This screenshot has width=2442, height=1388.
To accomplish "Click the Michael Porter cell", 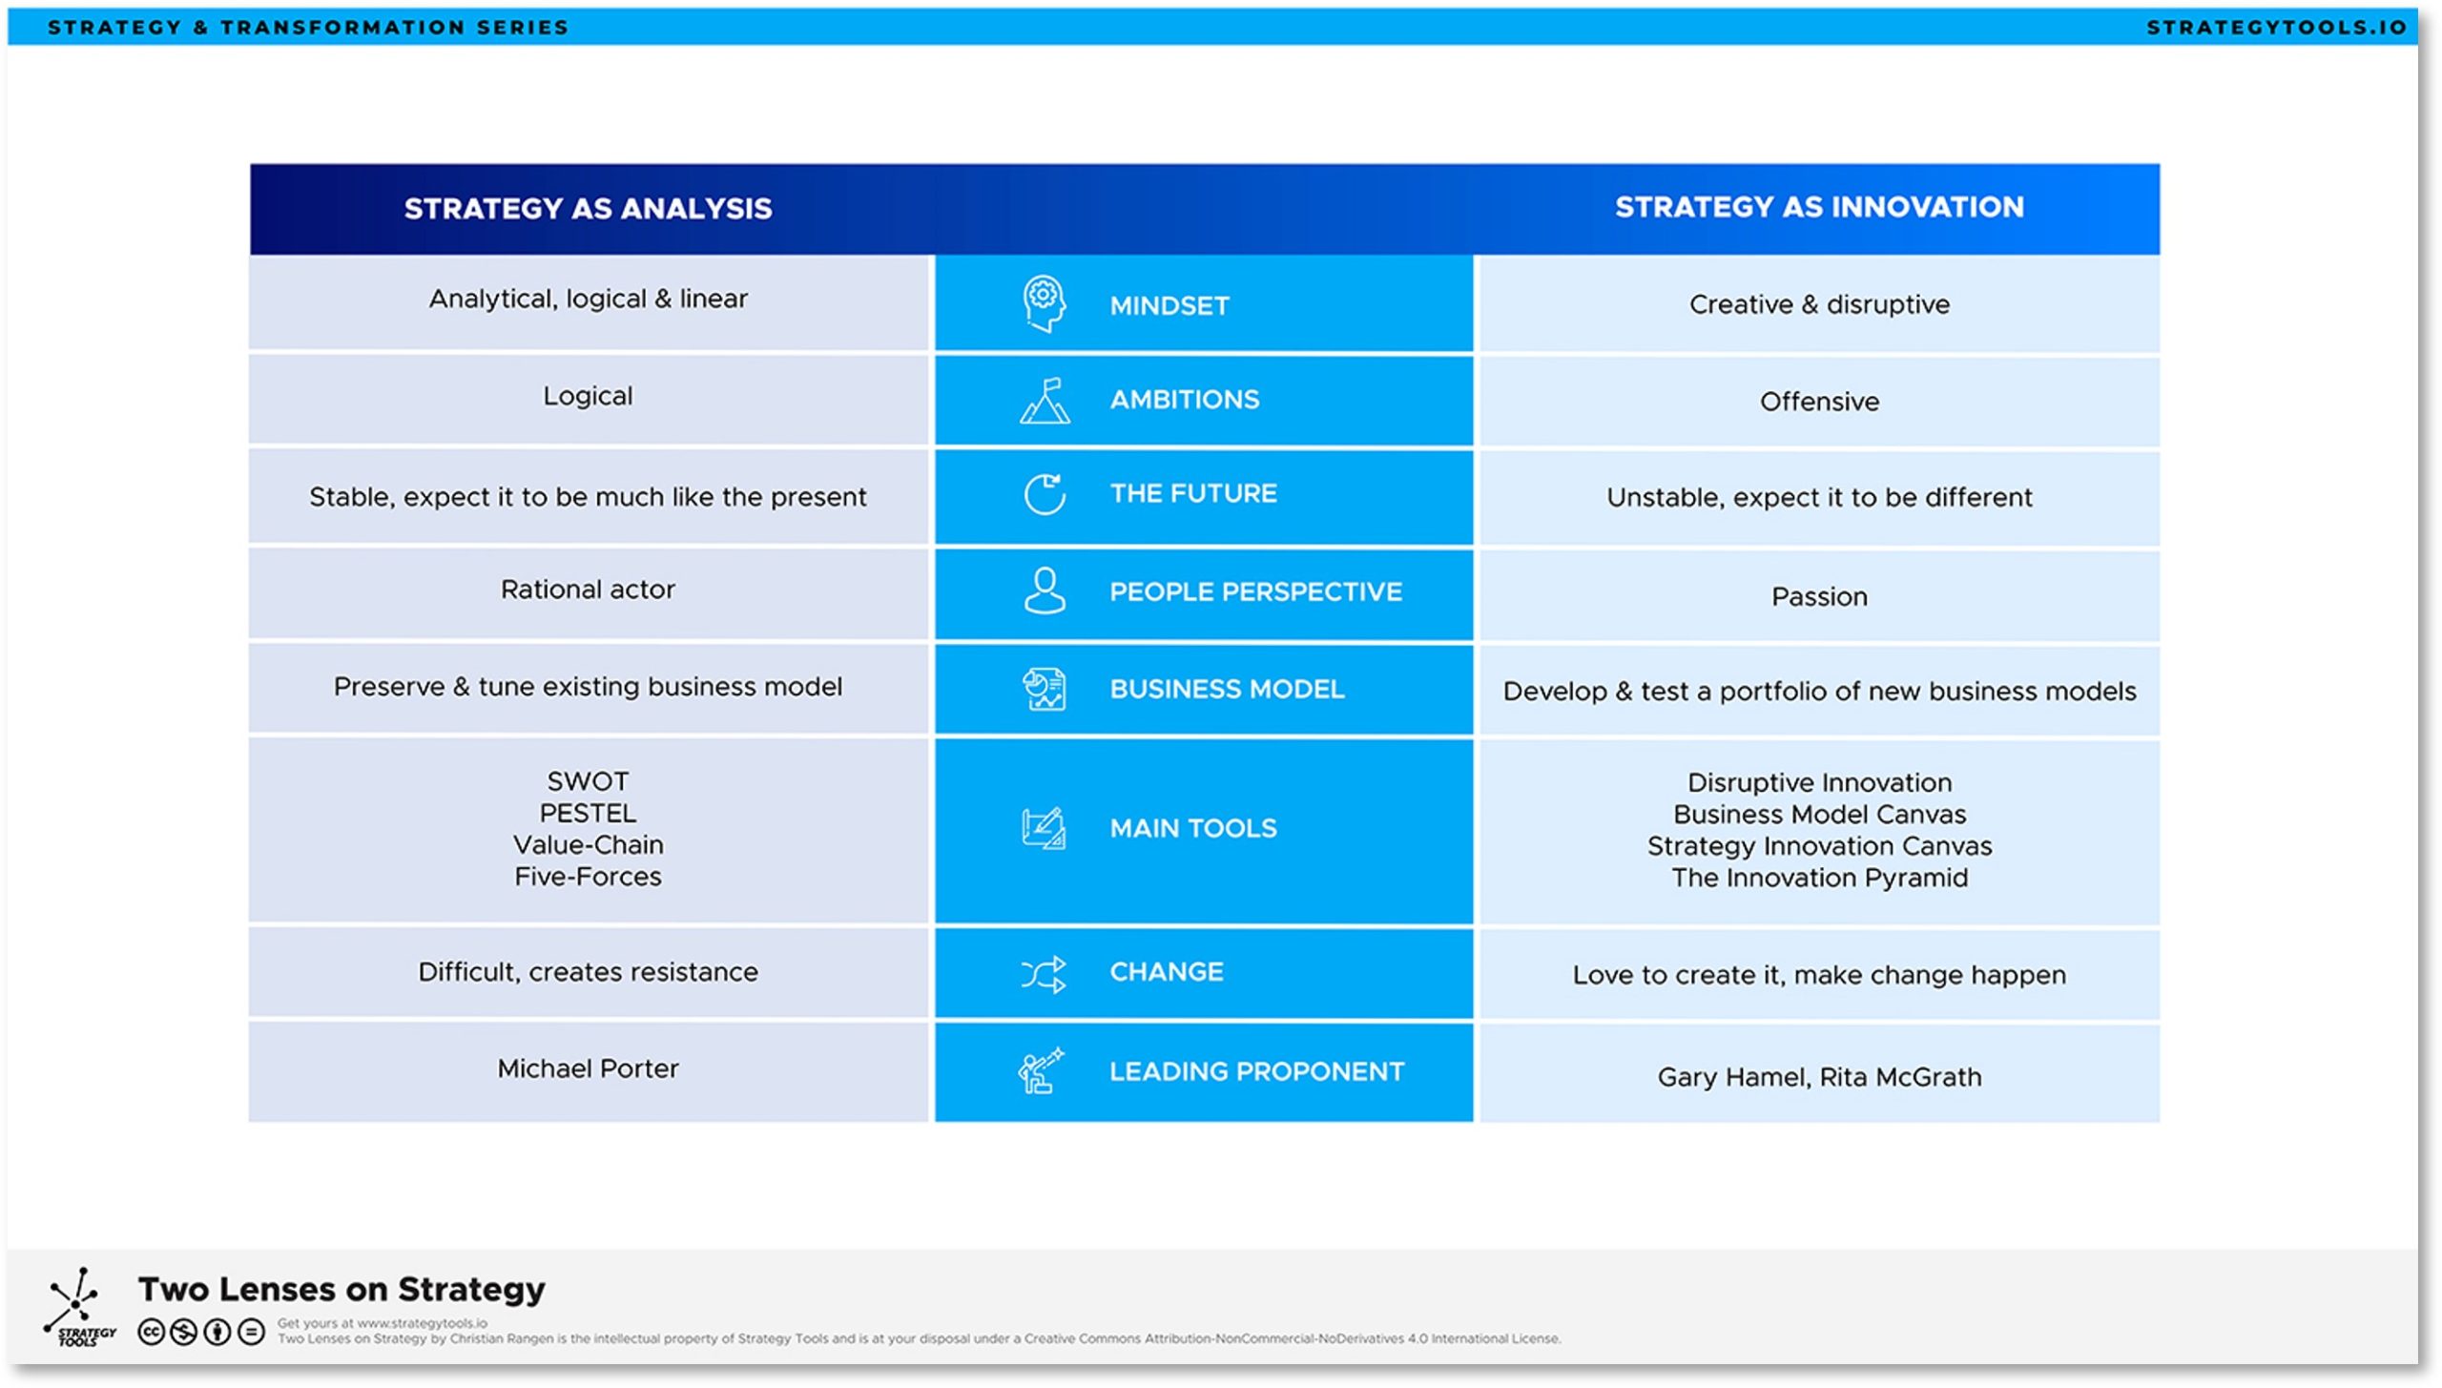I will 588,1068.
